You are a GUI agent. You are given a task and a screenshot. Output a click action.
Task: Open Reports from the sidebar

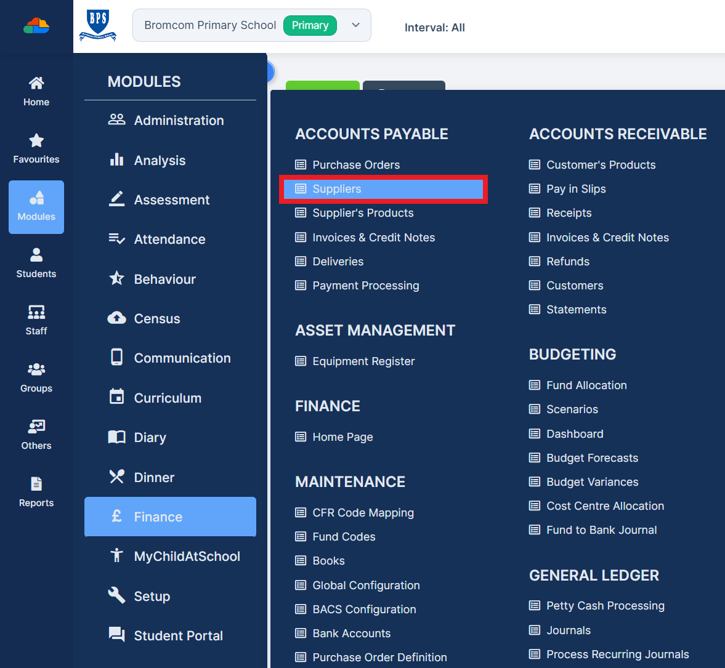(x=36, y=492)
